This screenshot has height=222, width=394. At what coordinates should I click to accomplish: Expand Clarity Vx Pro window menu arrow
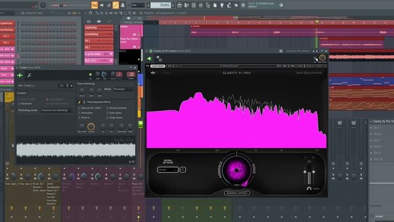point(147,51)
